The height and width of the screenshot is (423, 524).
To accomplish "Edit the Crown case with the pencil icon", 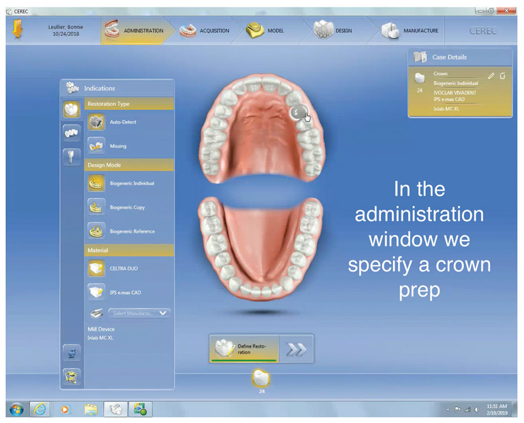I will 491,75.
